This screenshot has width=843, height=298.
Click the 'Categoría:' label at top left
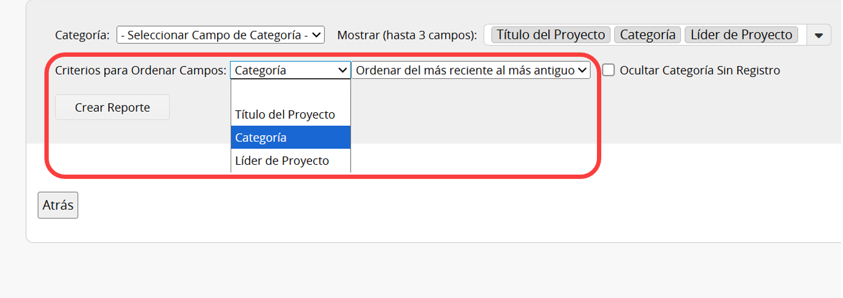(82, 35)
